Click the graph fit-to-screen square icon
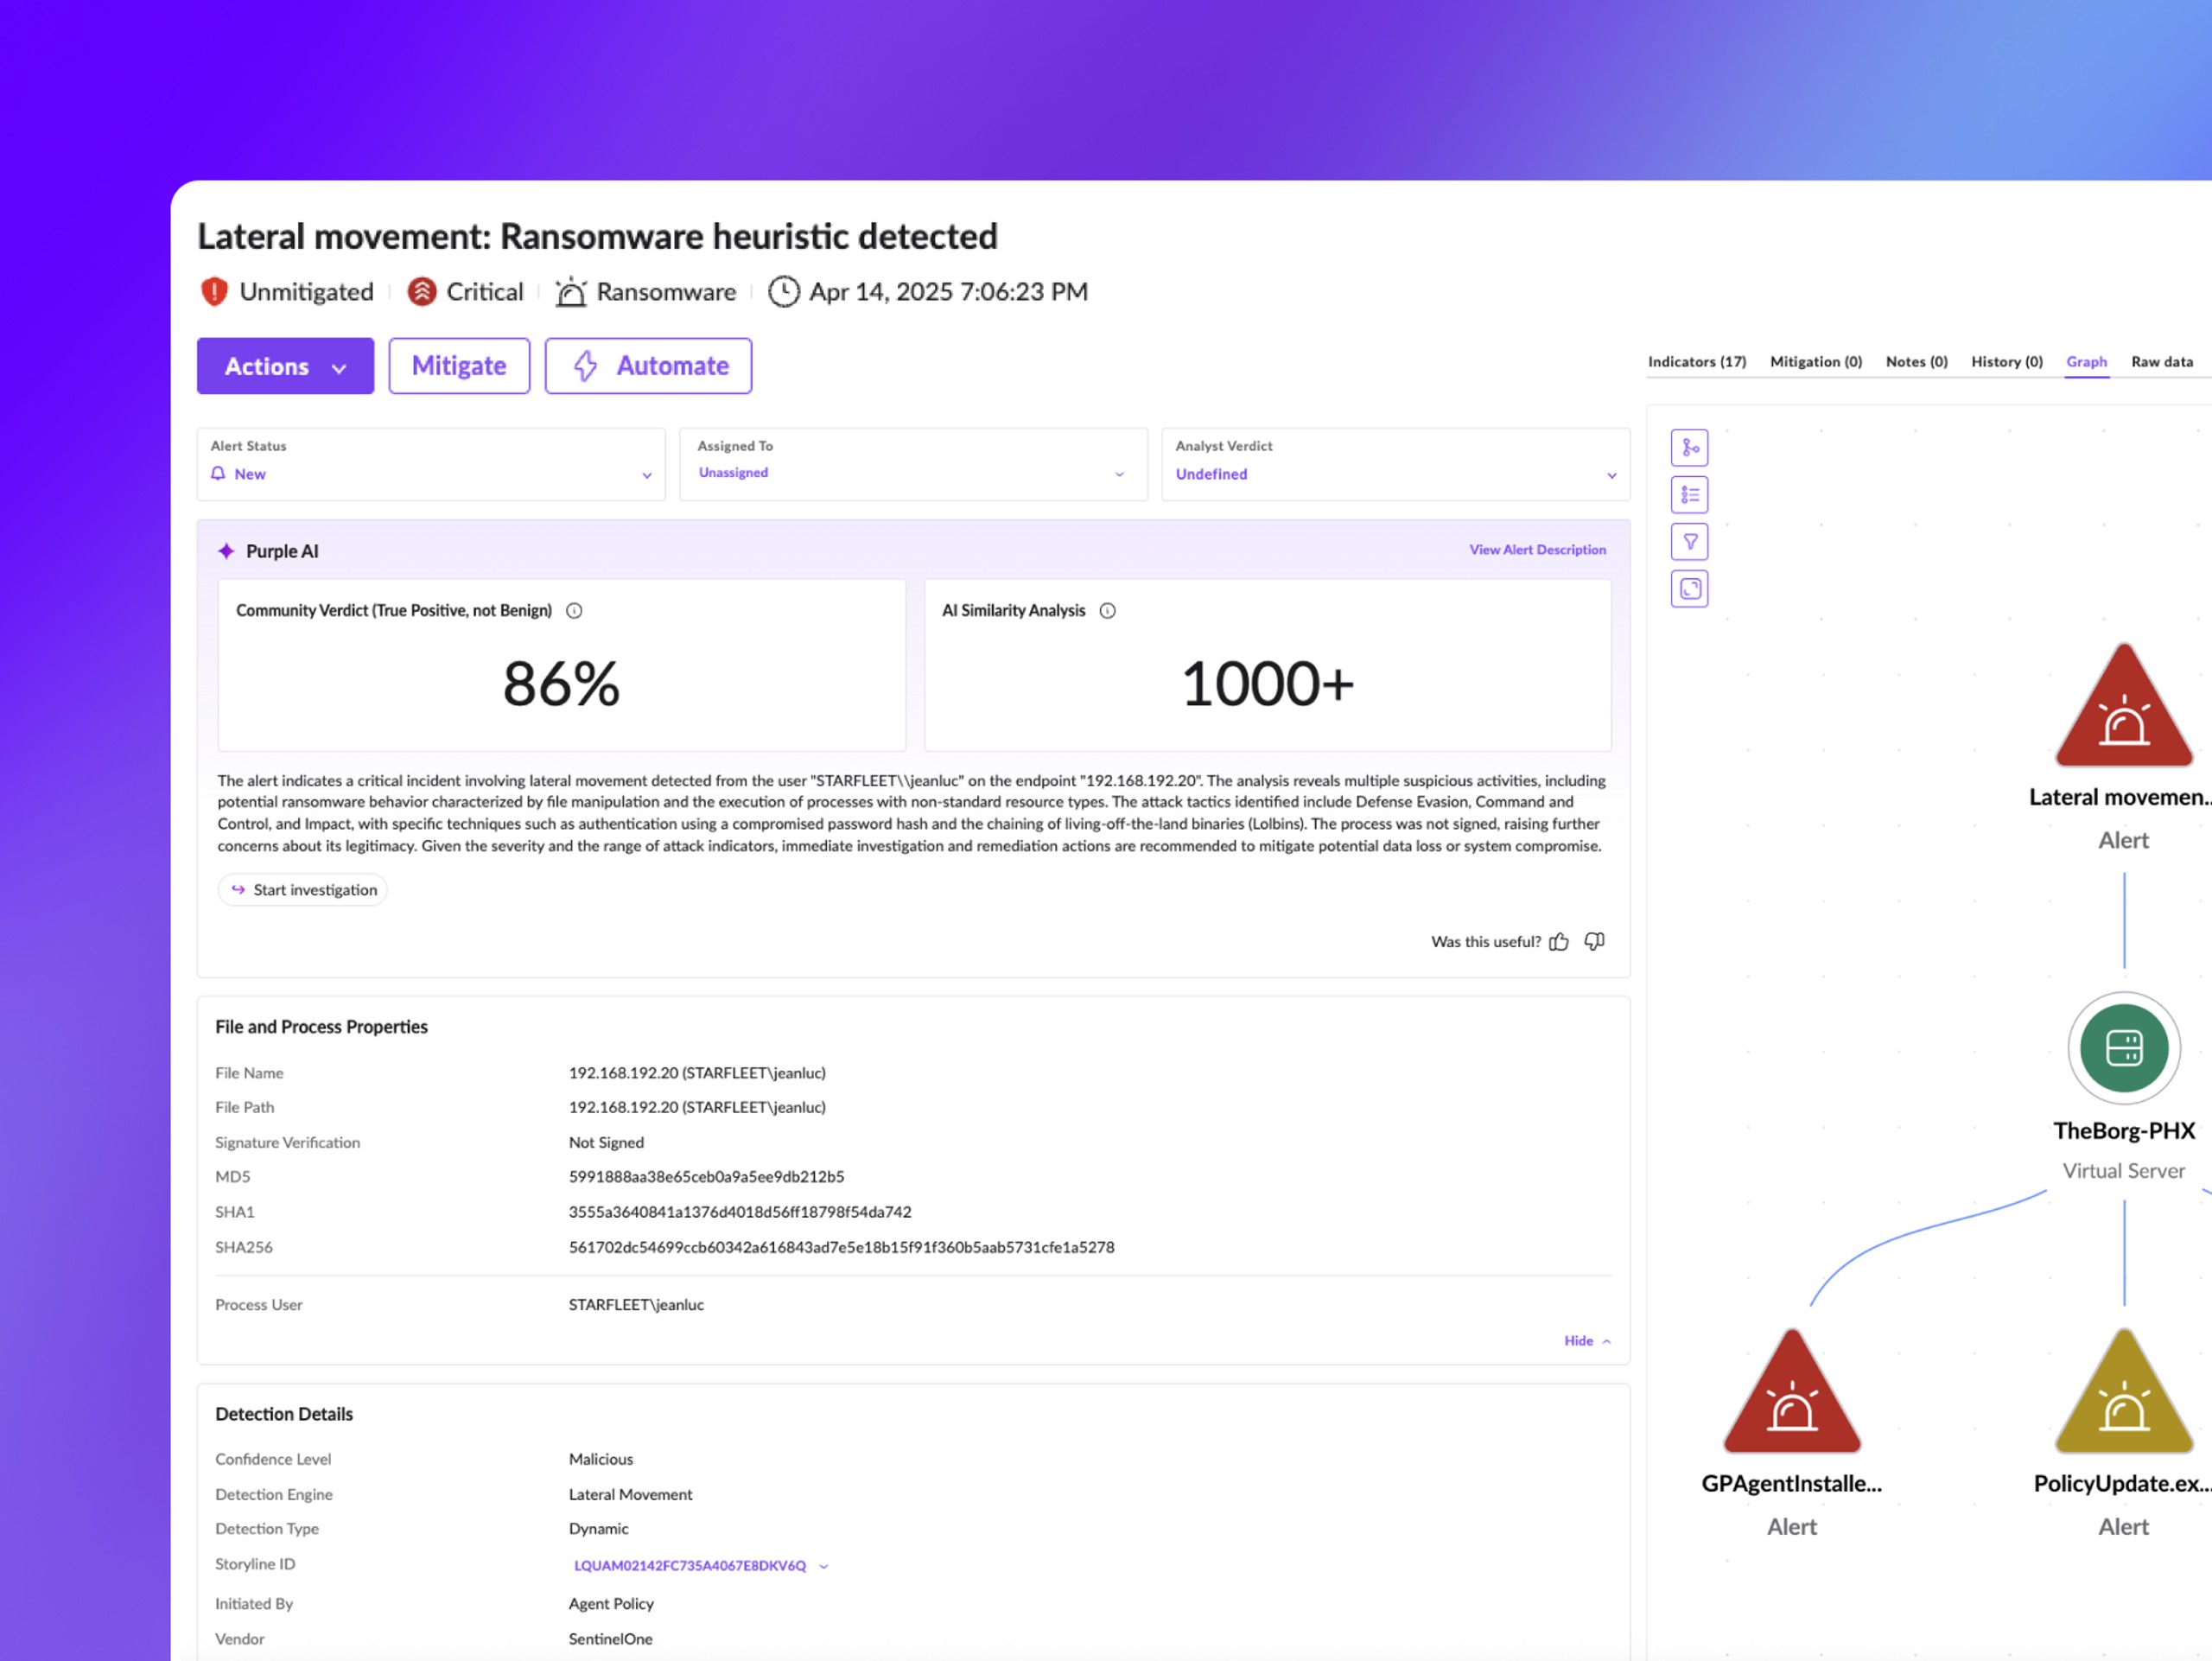2212x1661 pixels. pos(1689,588)
